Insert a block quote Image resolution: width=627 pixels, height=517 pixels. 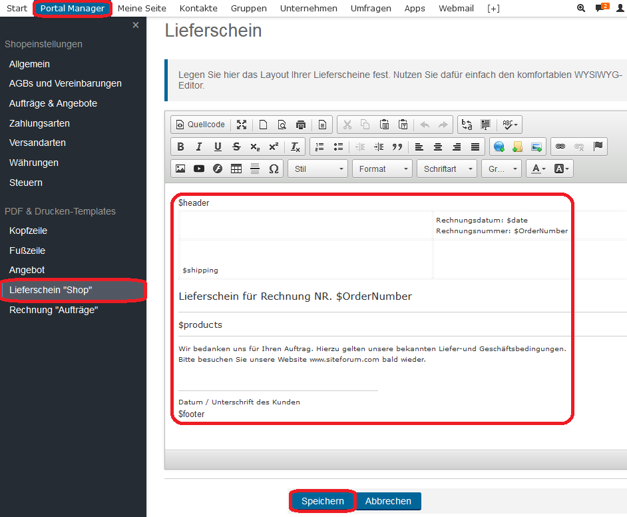coord(397,147)
